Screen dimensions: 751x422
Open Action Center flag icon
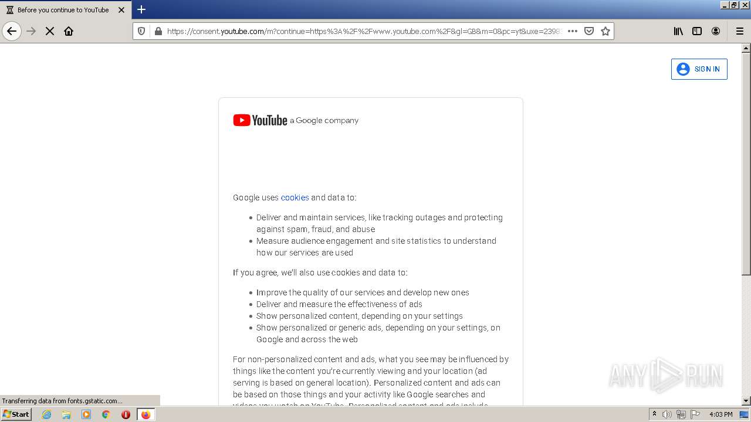click(695, 414)
